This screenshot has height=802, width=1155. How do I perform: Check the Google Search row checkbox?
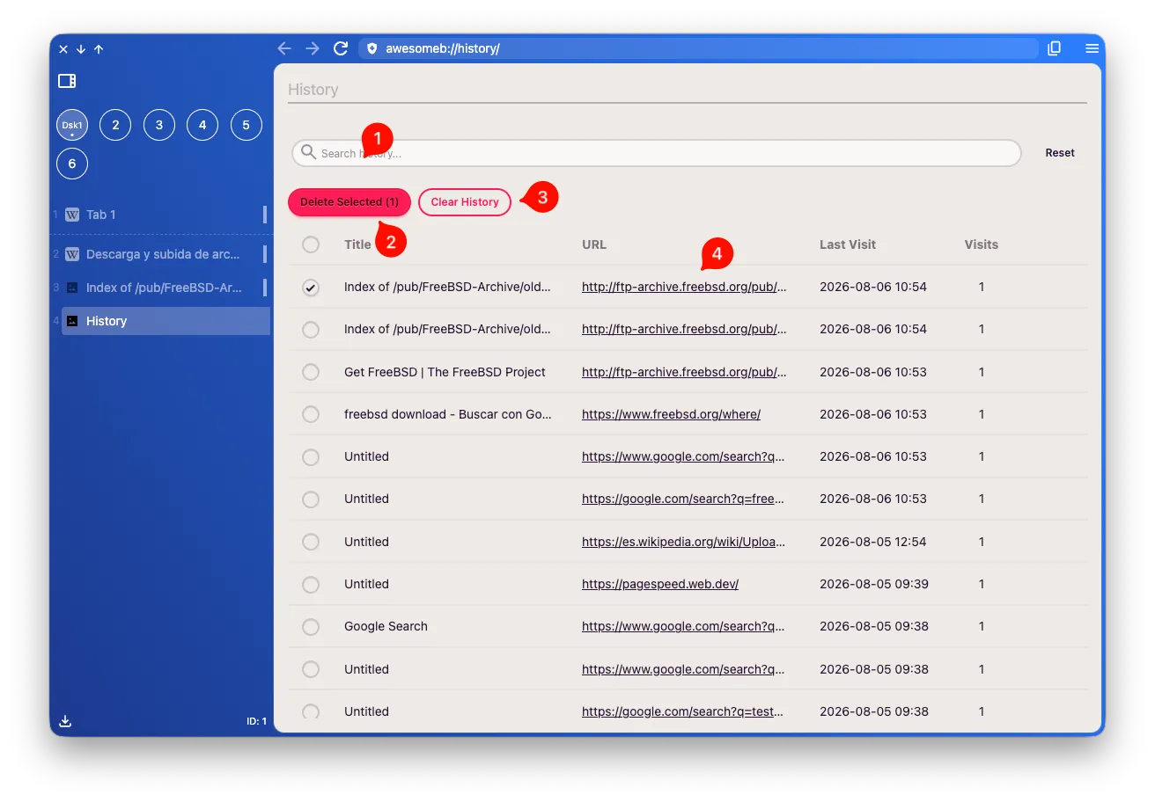[x=311, y=627]
